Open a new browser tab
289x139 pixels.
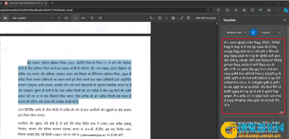(52, 3)
